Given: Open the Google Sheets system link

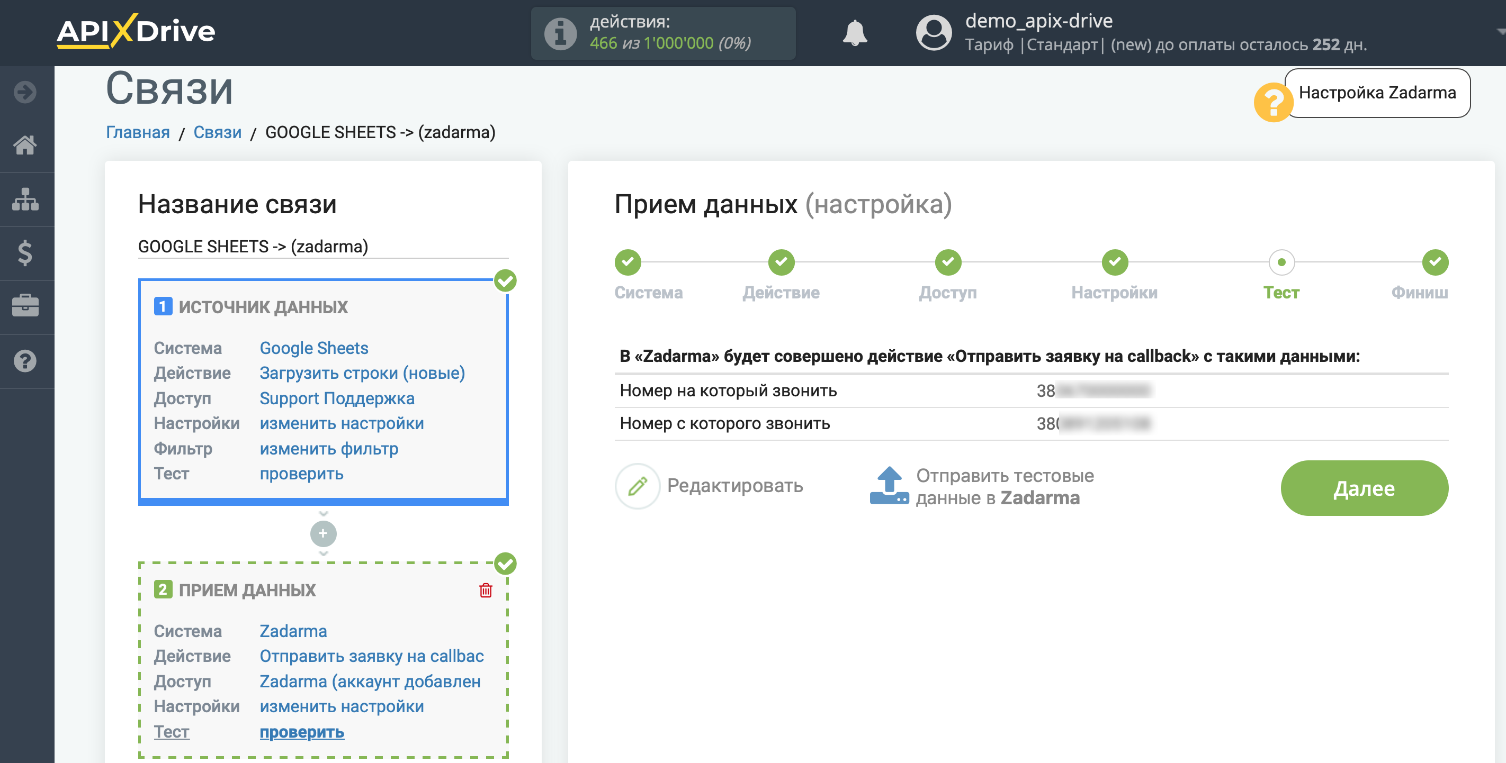Looking at the screenshot, I should pyautogui.click(x=314, y=348).
